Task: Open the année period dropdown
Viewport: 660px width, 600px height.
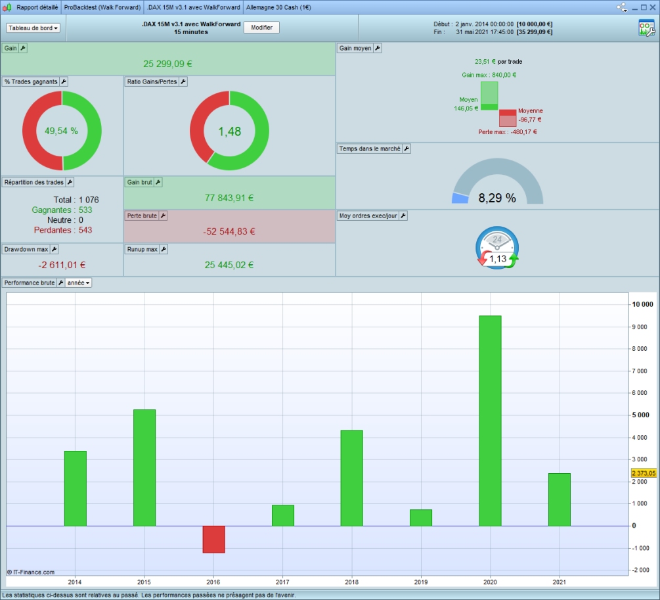Action: [x=78, y=283]
